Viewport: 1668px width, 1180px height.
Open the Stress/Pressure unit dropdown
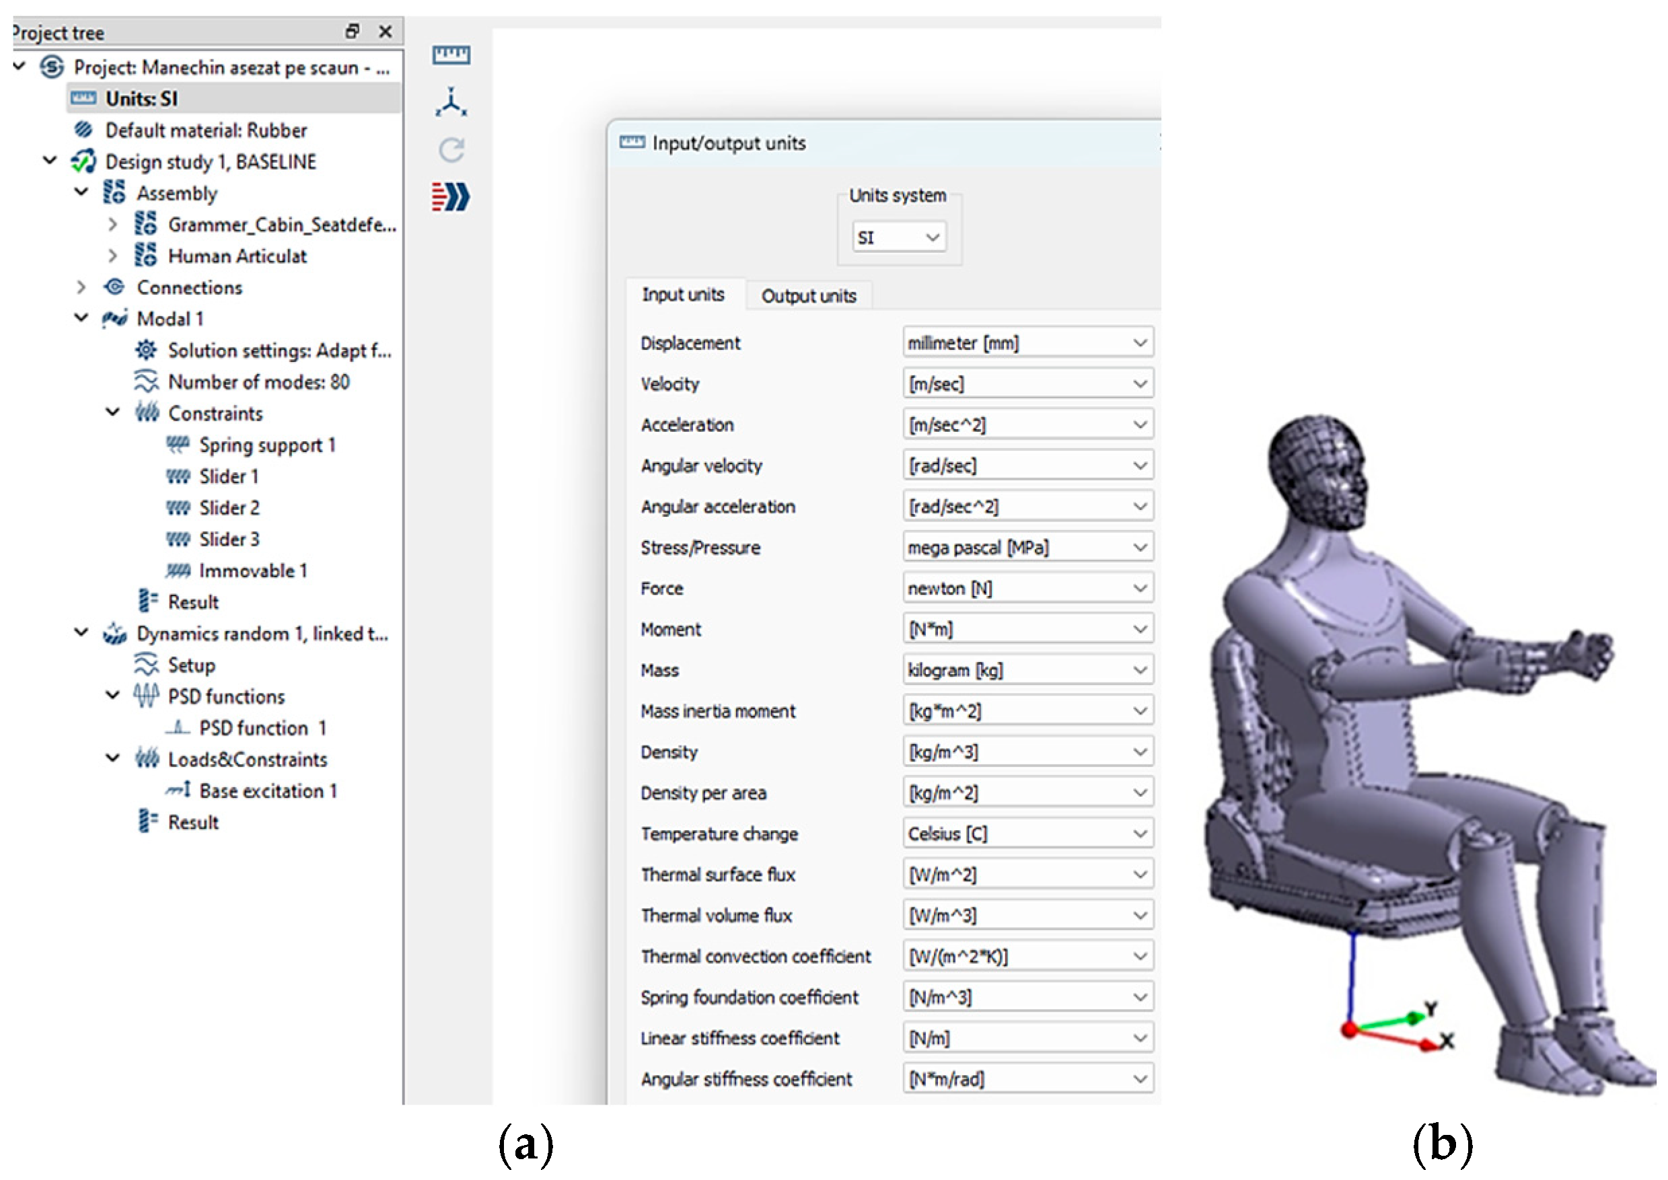point(1027,547)
